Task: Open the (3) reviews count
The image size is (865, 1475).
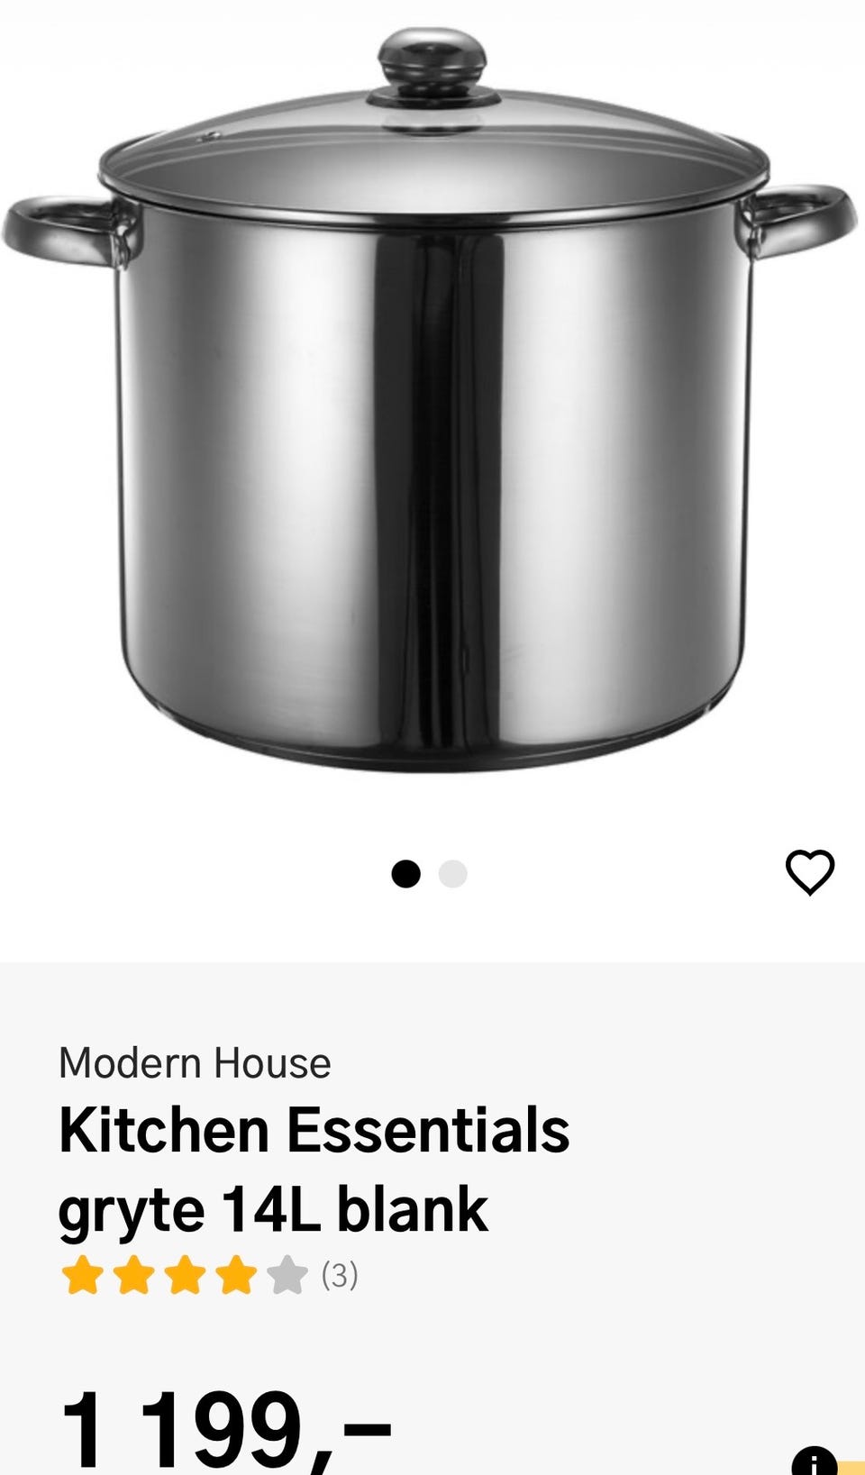Action: click(340, 1275)
